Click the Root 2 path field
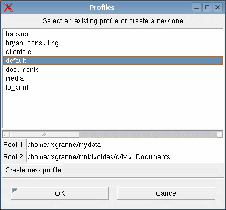This screenshot has height=210, width=226. point(125,157)
